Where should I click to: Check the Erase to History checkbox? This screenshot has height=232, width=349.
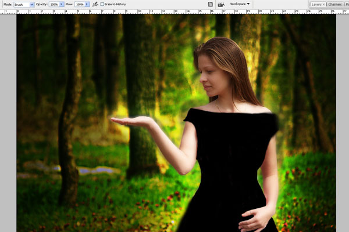102,4
